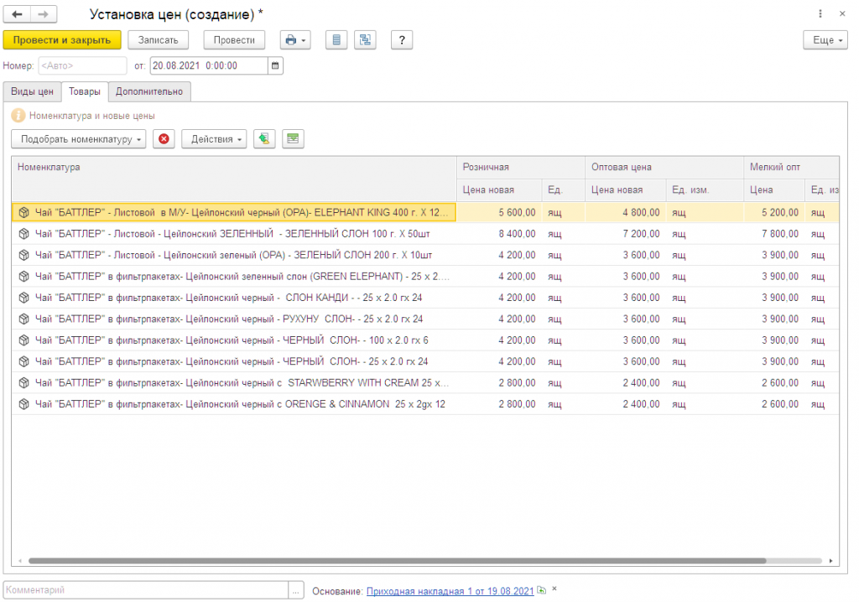
Task: Select wholesale price cell 7 200,00
Action: click(626, 234)
